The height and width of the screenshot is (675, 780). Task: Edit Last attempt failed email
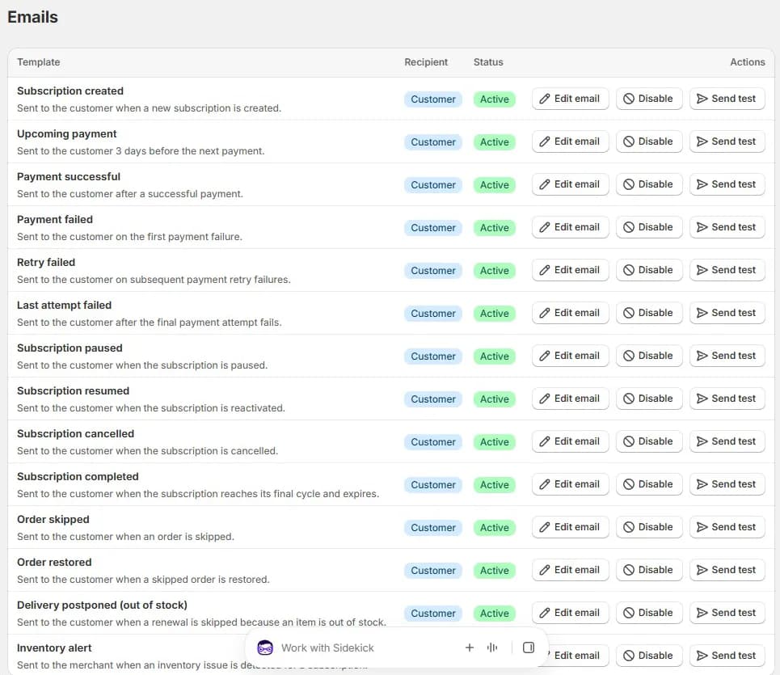tap(570, 312)
